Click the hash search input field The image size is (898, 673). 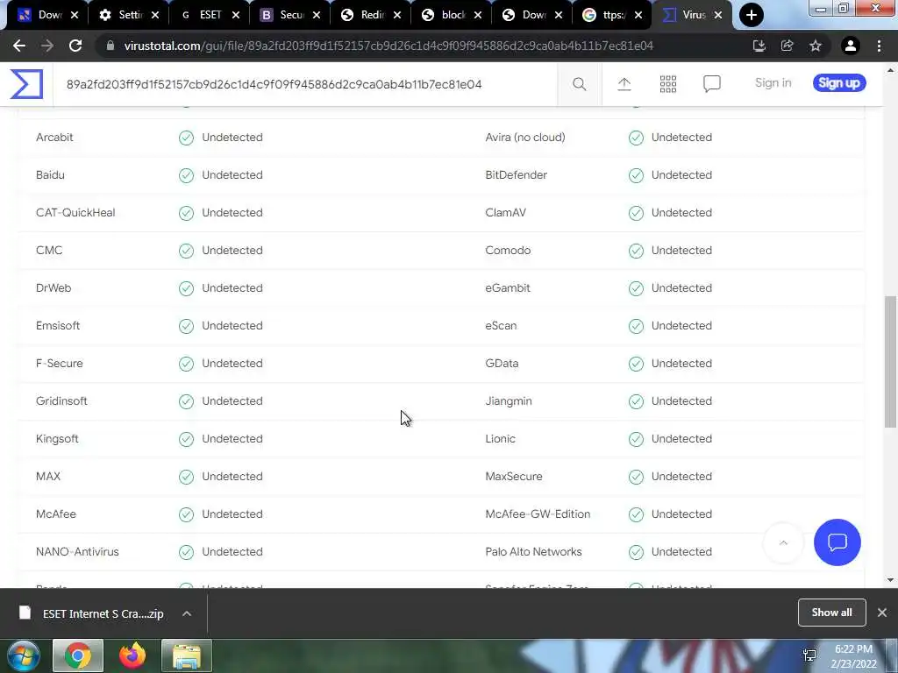304,84
